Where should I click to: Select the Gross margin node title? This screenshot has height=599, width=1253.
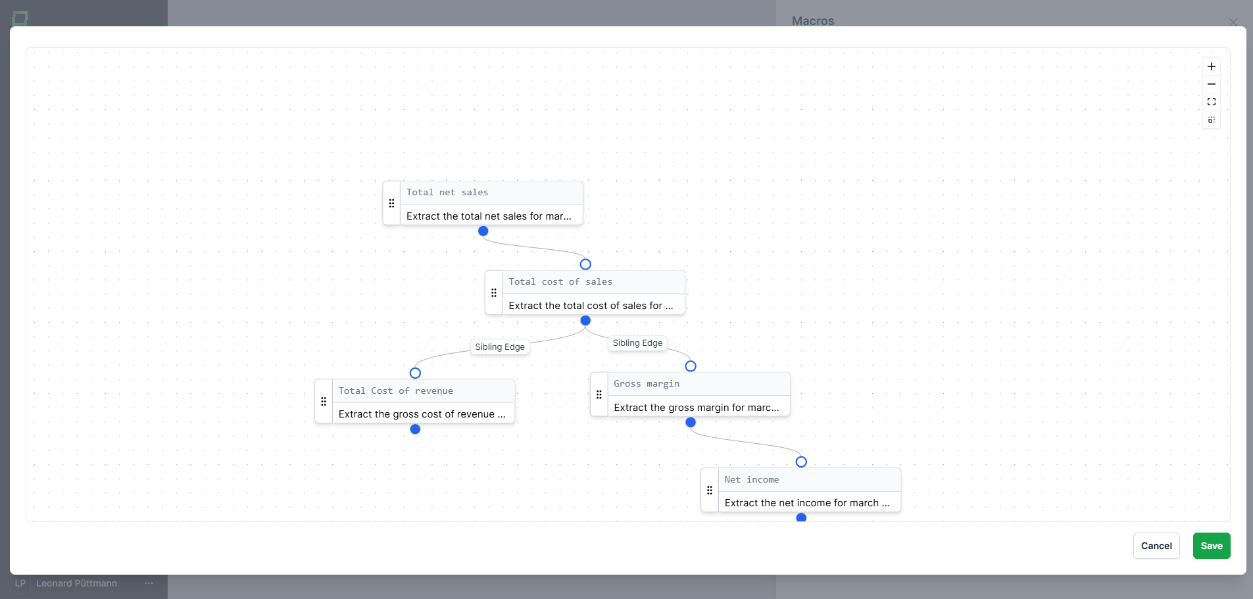(647, 383)
